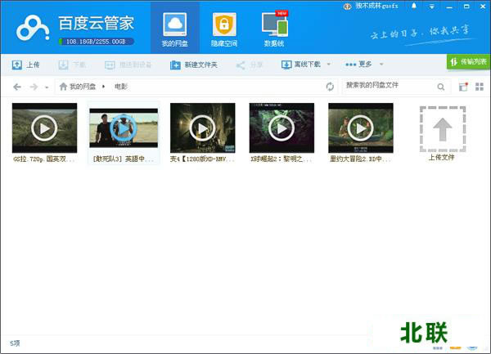Click the file name X的崛起2：黎明之...
491x354 pixels.
click(x=282, y=159)
